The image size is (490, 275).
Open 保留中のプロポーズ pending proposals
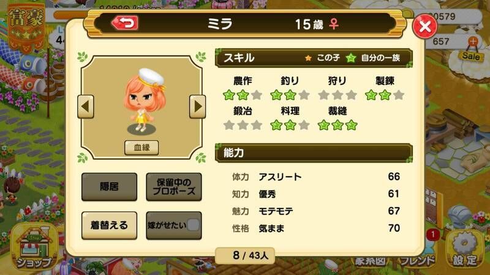coord(174,187)
